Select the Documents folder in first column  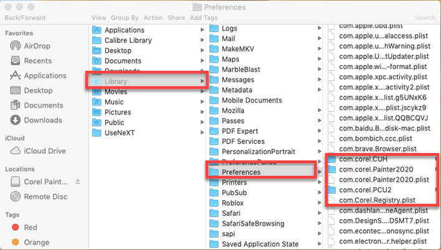(x=116, y=61)
